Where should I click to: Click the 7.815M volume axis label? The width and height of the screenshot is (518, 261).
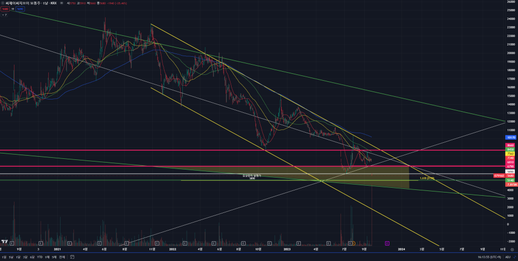coord(510,185)
